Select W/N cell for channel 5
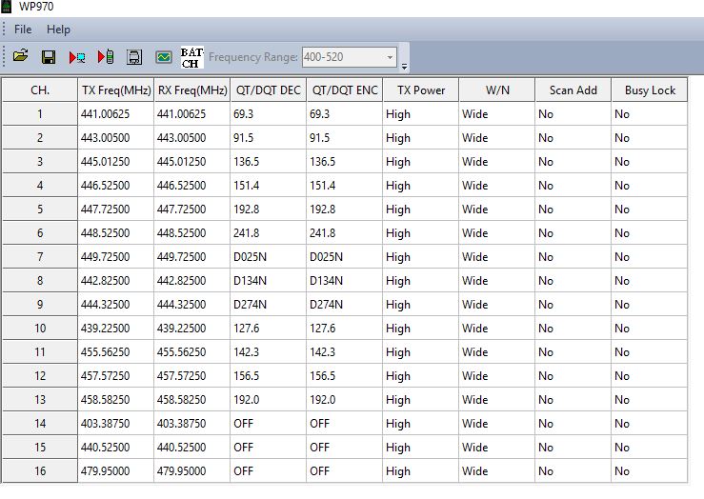 click(496, 210)
